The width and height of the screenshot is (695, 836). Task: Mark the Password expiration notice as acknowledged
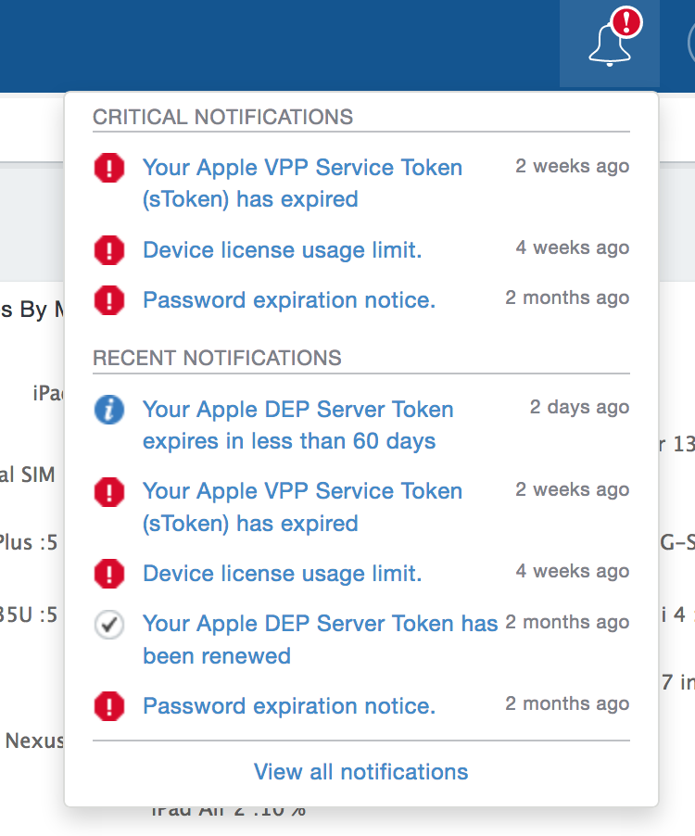click(108, 705)
